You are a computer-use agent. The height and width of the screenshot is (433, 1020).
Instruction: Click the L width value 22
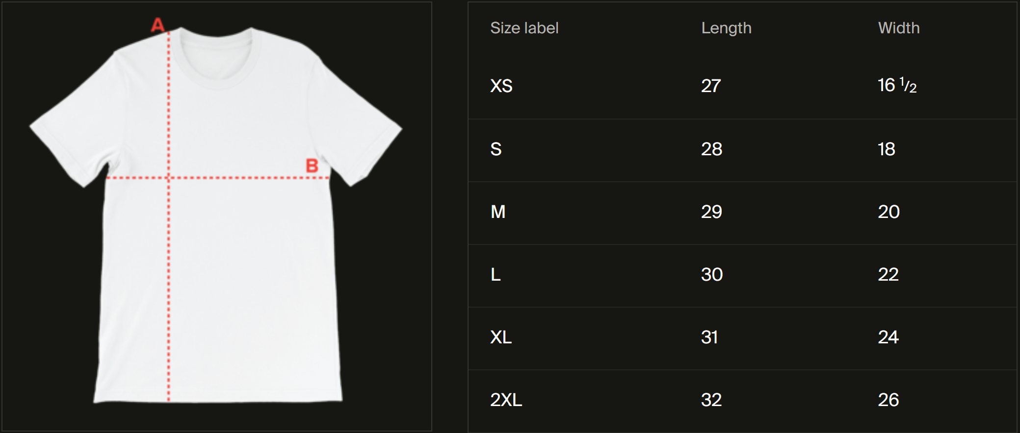(888, 274)
